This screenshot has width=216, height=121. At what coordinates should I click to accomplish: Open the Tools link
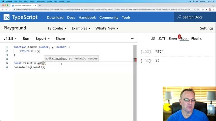[126, 17]
